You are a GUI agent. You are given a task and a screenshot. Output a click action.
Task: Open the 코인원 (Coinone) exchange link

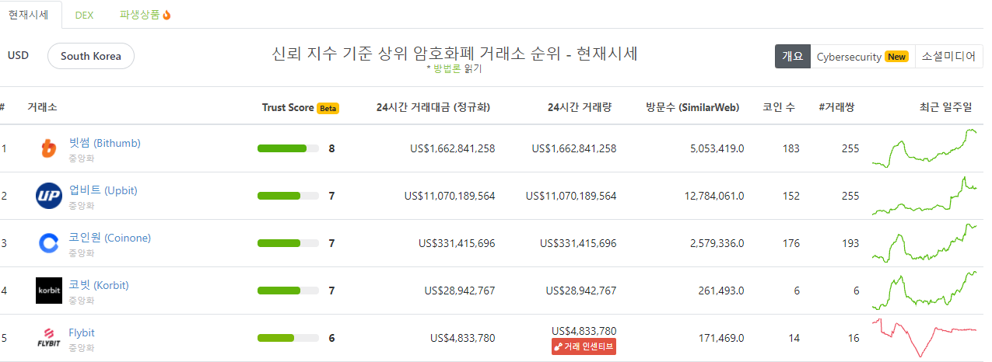pos(110,238)
